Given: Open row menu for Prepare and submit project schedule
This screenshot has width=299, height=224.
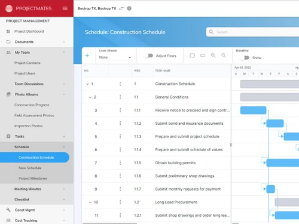Looking at the screenshot, I should (x=120, y=136).
